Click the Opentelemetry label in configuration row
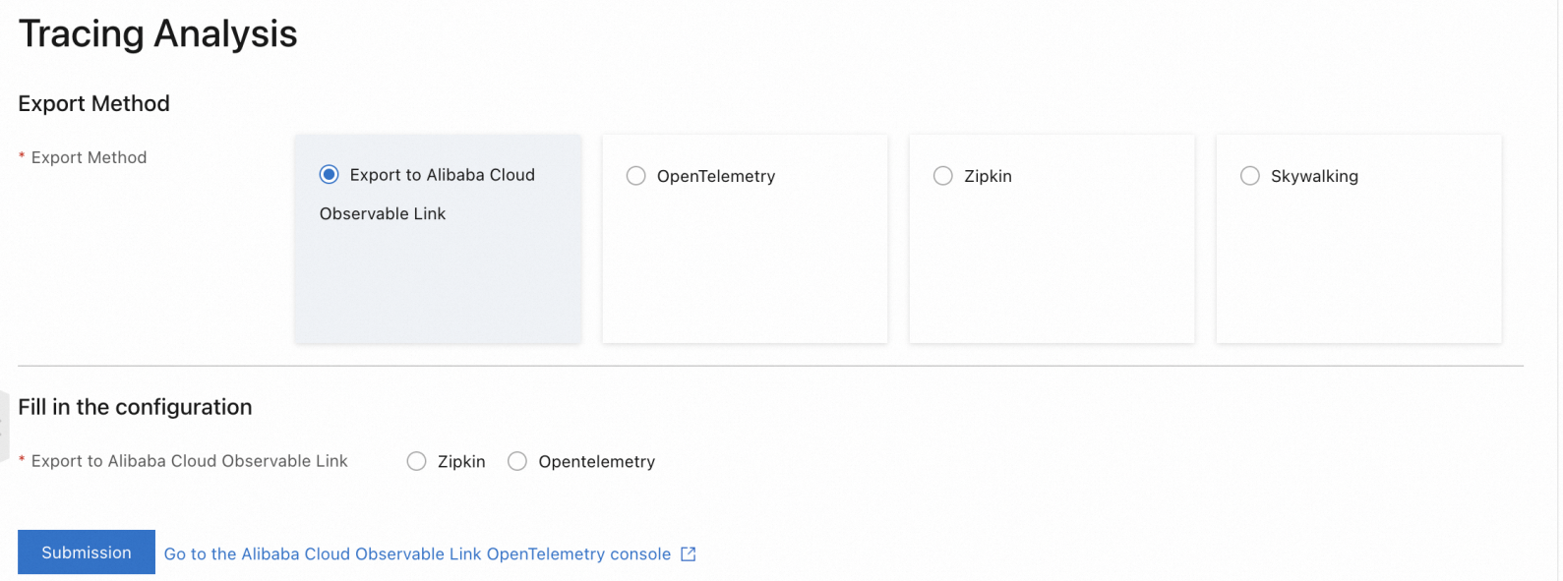 tap(596, 462)
